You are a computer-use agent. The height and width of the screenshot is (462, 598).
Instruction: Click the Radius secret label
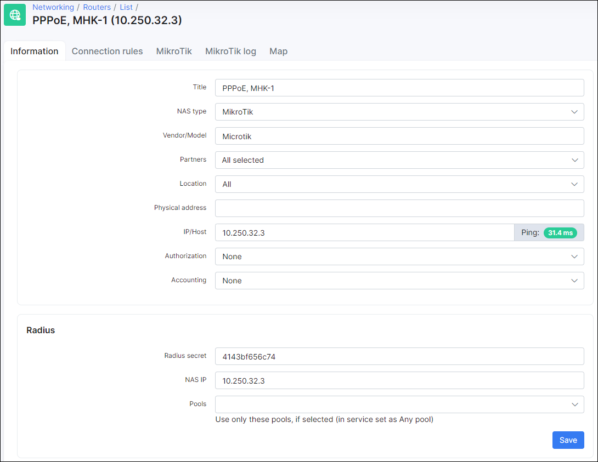[x=185, y=355]
